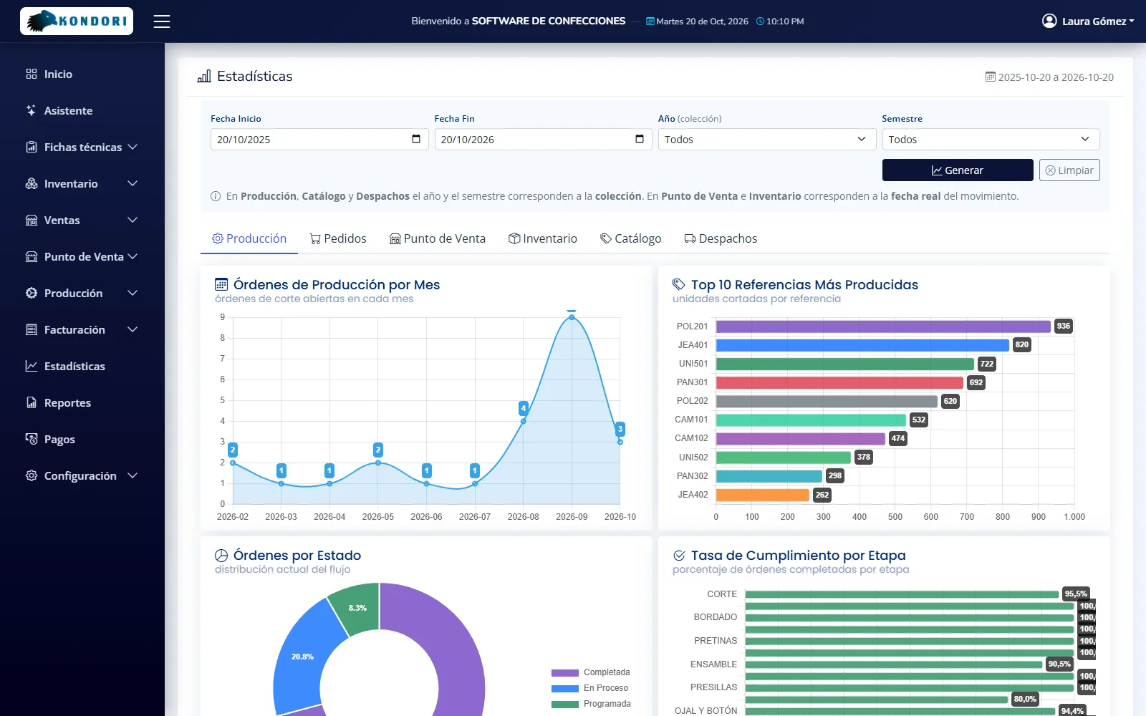The height and width of the screenshot is (716, 1146).
Task: Click the Producción gear icon in sidebar
Action: (x=32, y=293)
